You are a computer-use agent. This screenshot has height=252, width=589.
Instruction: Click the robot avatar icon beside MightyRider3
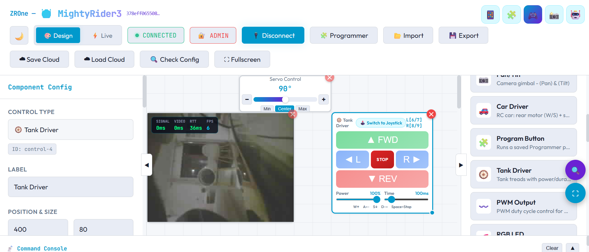(x=47, y=14)
